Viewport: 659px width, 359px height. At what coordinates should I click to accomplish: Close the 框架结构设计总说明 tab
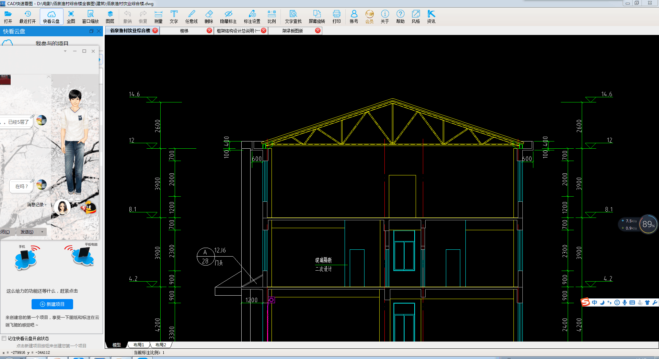tap(264, 30)
